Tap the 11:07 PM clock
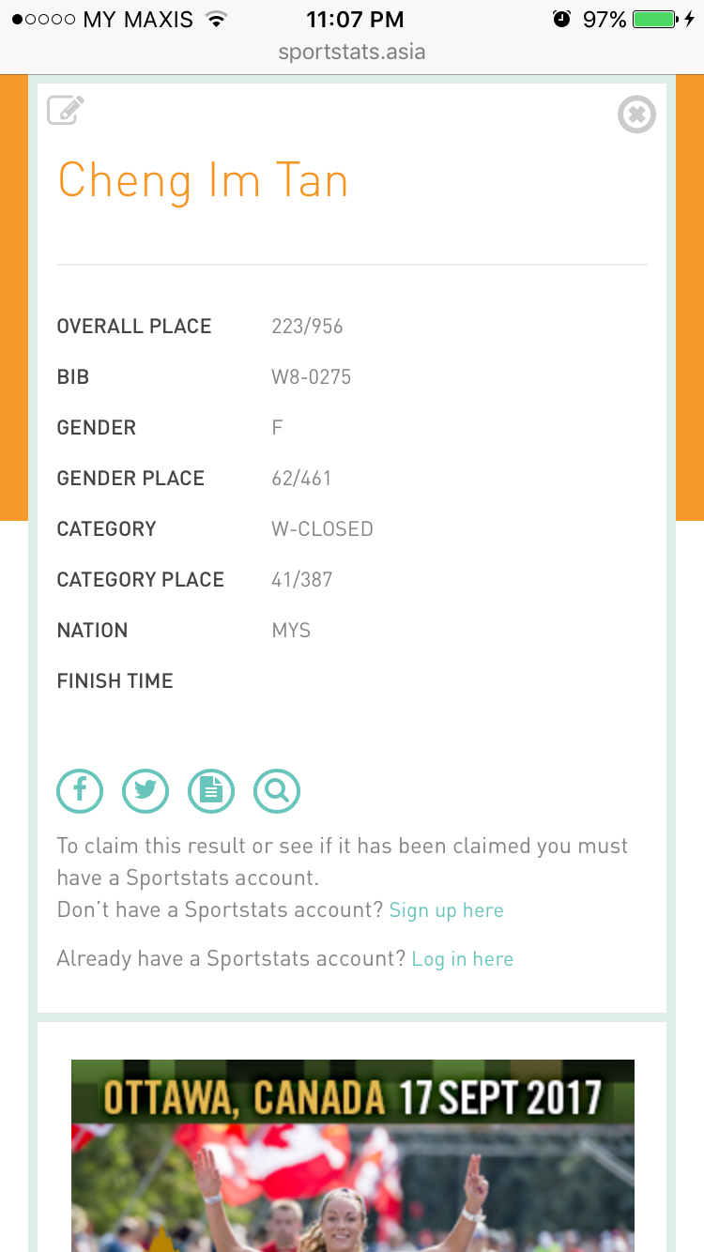The height and width of the screenshot is (1252, 704). (355, 19)
